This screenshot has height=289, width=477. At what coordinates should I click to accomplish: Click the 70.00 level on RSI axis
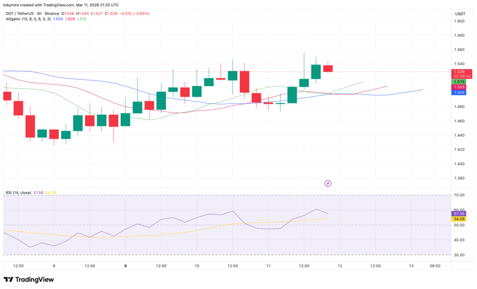tap(460, 195)
